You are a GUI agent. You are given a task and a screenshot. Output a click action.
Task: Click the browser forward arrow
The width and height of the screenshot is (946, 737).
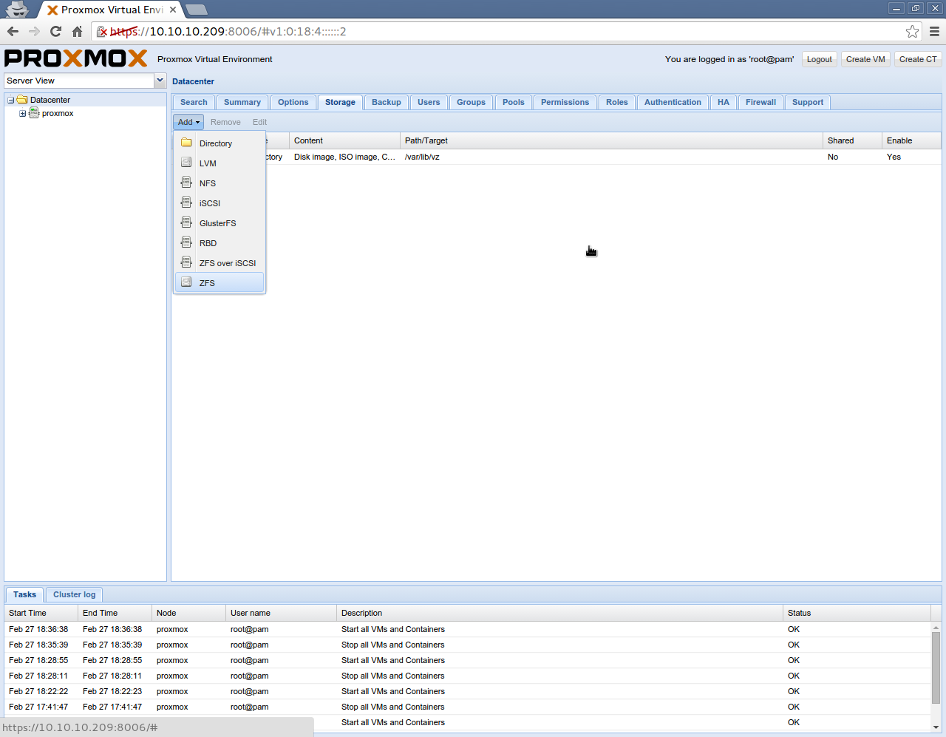(34, 31)
